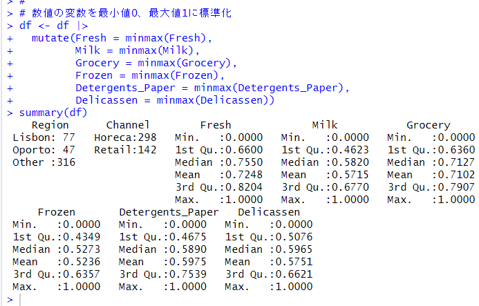Click the 'Delicassen = minmax(Delicassen))' line

click(175, 100)
